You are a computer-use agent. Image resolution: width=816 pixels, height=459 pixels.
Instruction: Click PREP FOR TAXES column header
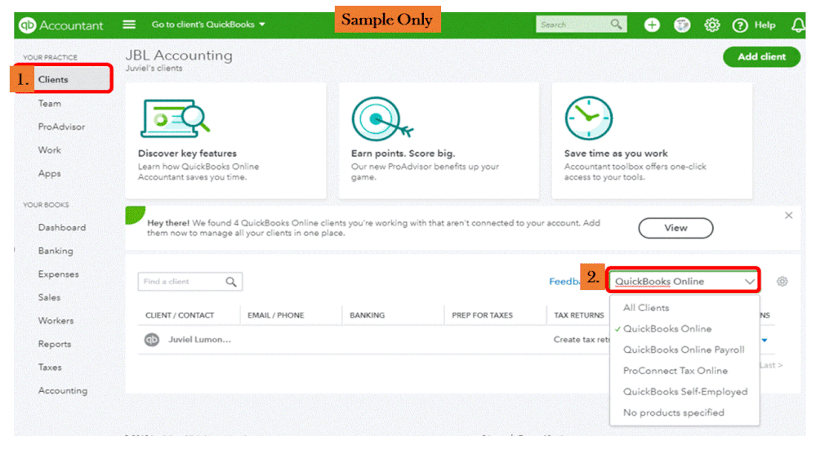point(483,315)
